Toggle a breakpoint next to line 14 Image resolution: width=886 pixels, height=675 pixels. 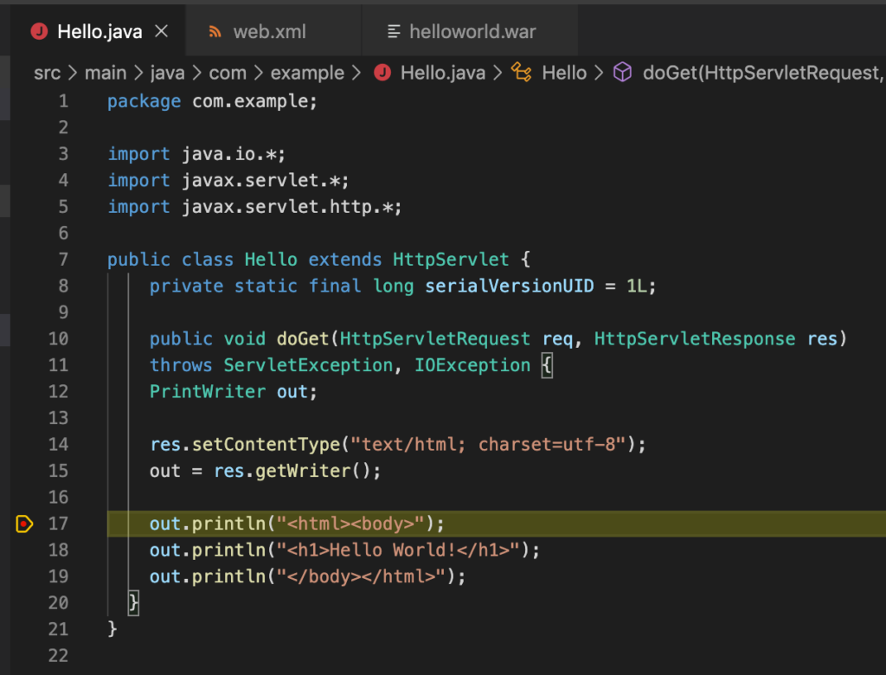(x=23, y=444)
